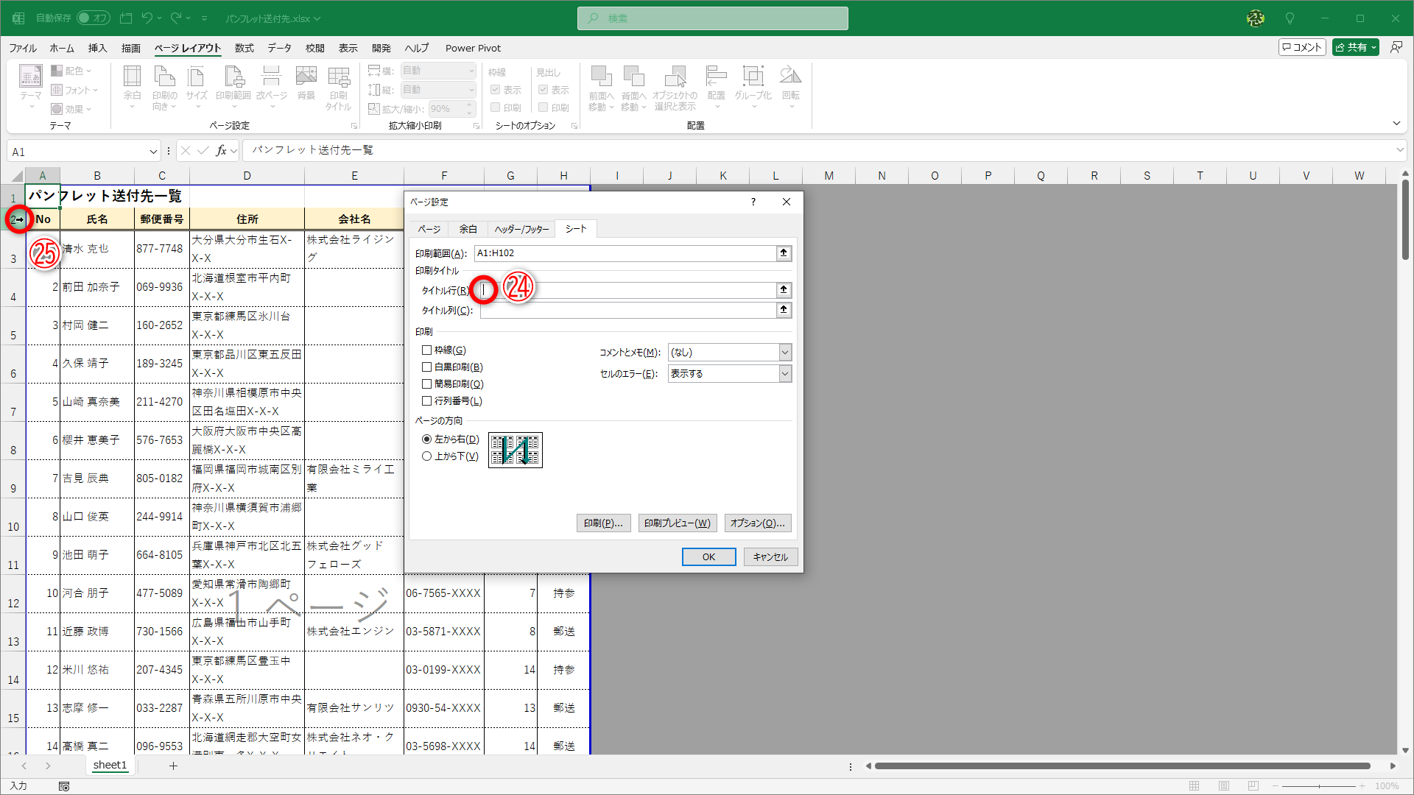Image resolution: width=1414 pixels, height=795 pixels.
Task: Click collapse icon beside print range field
Action: point(784,253)
